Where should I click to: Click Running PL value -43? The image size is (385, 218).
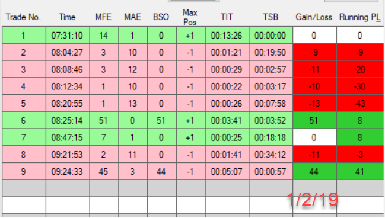[360, 103]
